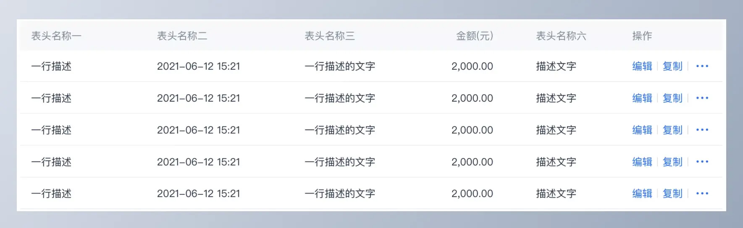The height and width of the screenshot is (228, 743).
Task: Open the more-actions ellipsis in fourth row
Action: click(x=702, y=162)
